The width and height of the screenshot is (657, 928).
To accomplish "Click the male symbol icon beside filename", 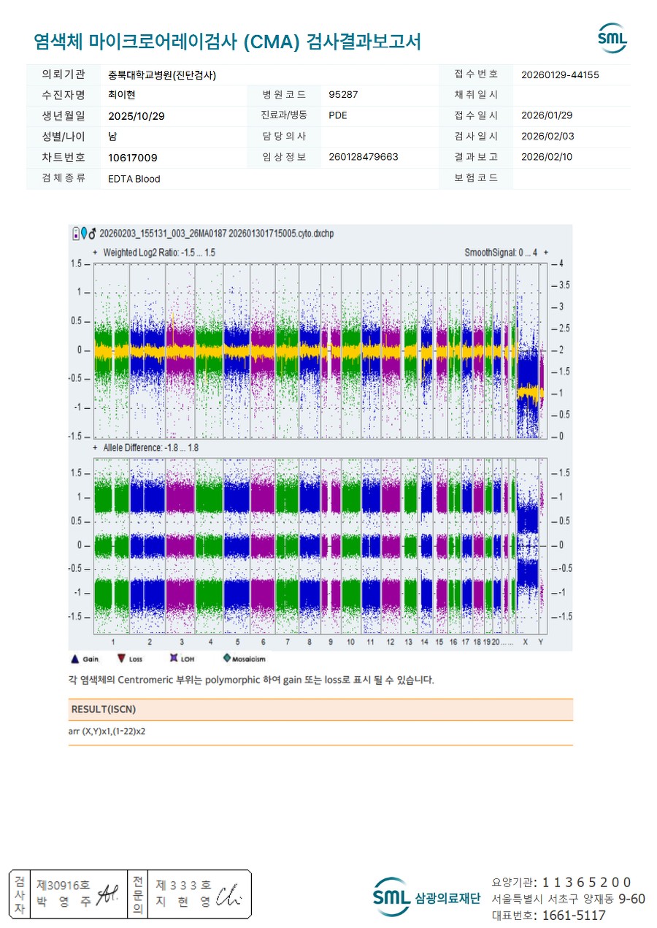I will click(x=92, y=233).
